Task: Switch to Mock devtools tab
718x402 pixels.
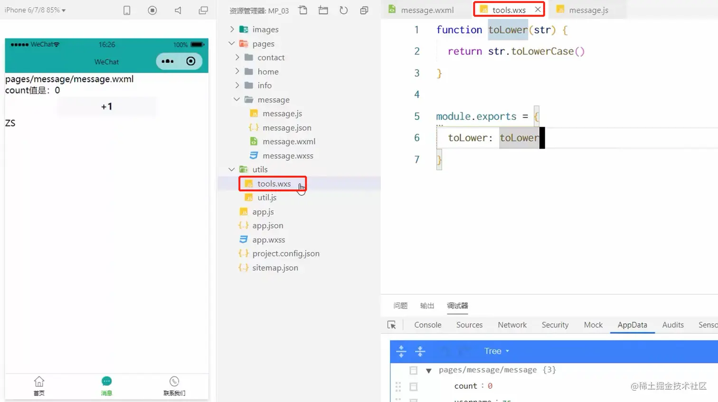Action: pyautogui.click(x=593, y=325)
